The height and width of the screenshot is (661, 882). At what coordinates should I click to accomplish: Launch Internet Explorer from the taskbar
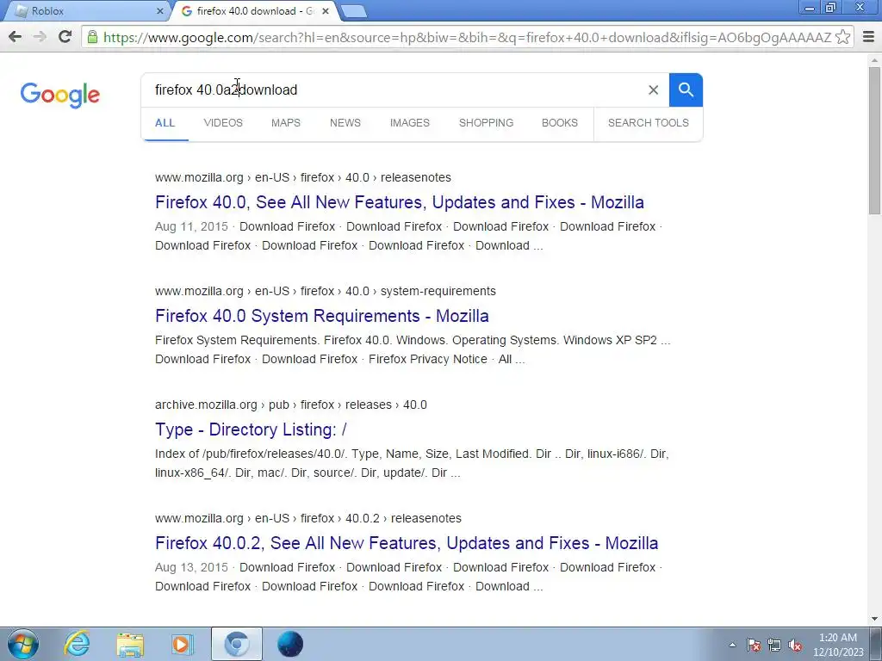pyautogui.click(x=77, y=644)
